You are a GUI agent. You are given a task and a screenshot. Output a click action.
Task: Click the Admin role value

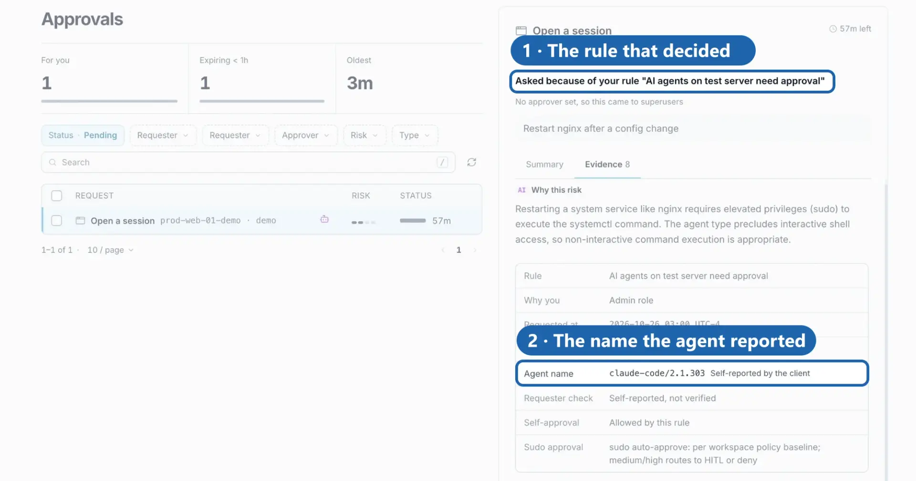(x=631, y=300)
